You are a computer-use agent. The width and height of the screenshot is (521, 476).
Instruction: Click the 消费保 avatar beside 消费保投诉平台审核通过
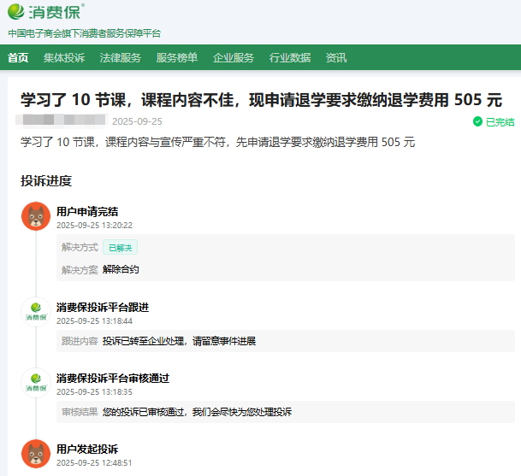click(x=36, y=383)
